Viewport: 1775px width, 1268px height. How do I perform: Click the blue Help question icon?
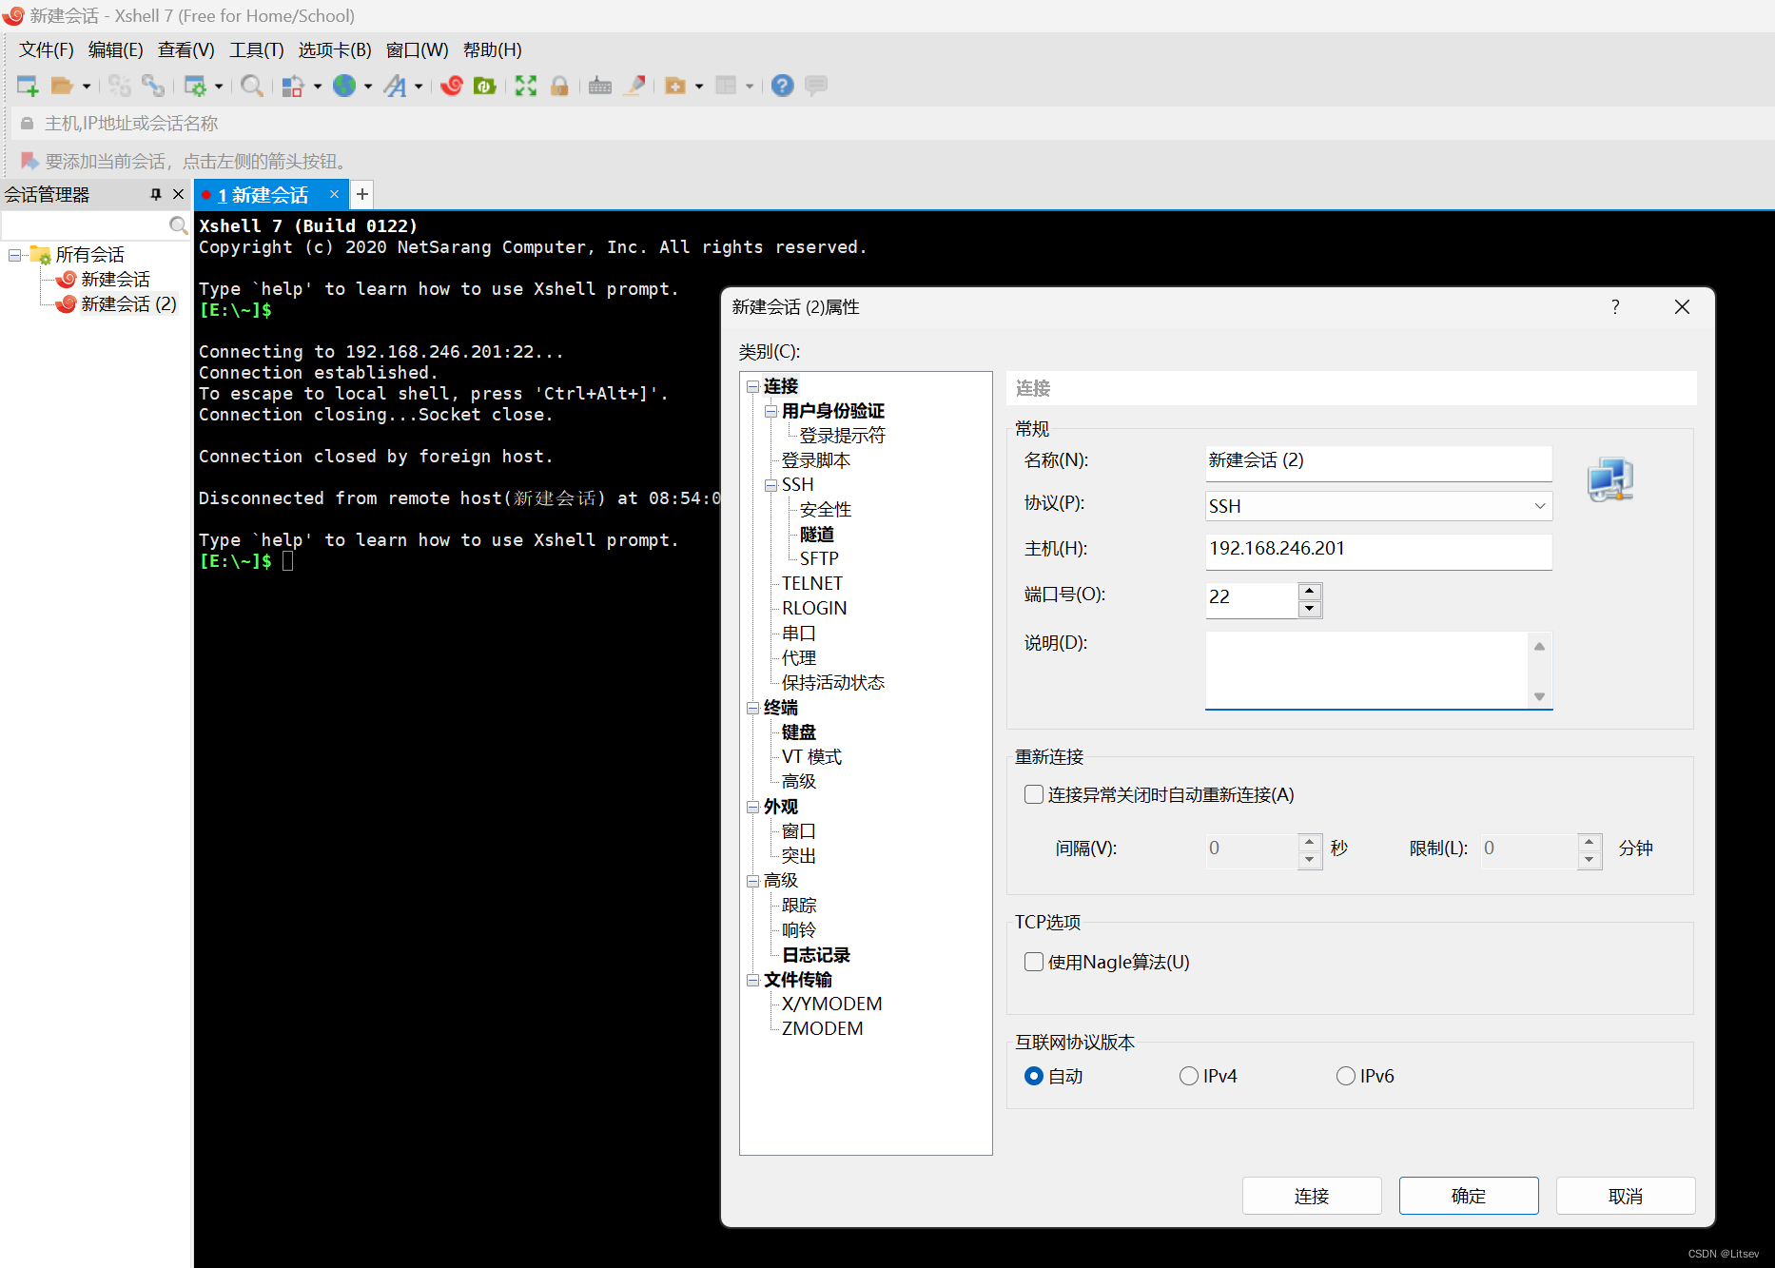[x=782, y=86]
